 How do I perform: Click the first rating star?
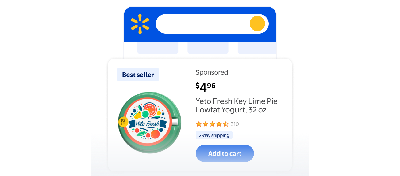pyautogui.click(x=199, y=124)
